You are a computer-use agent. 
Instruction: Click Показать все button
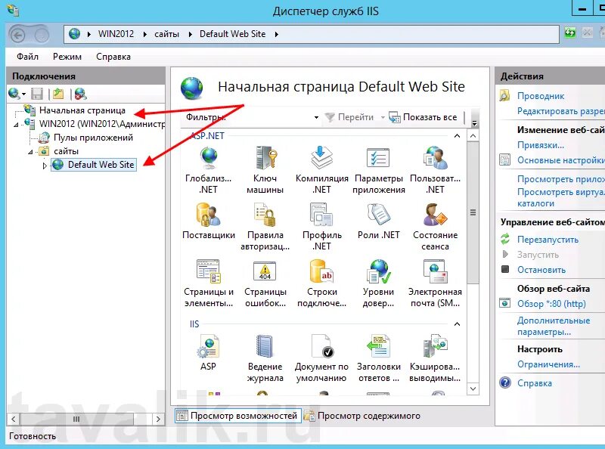click(423, 117)
